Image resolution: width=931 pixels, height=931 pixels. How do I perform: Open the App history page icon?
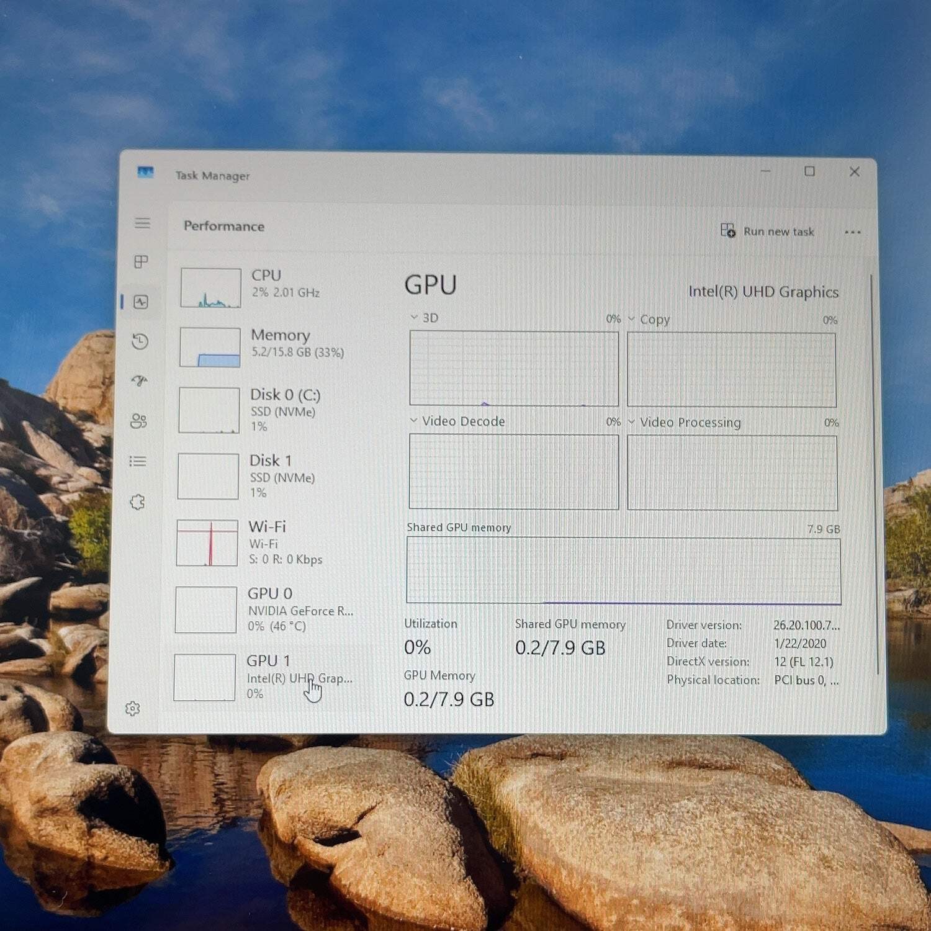click(140, 341)
